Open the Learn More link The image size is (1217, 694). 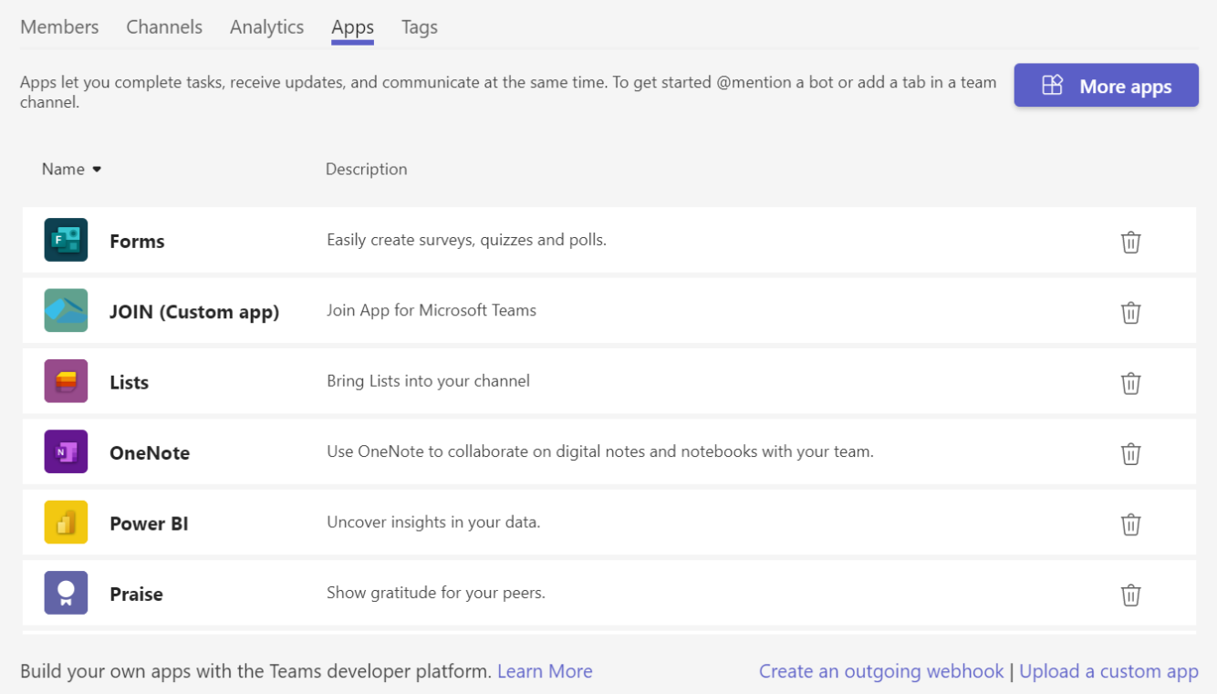click(545, 671)
